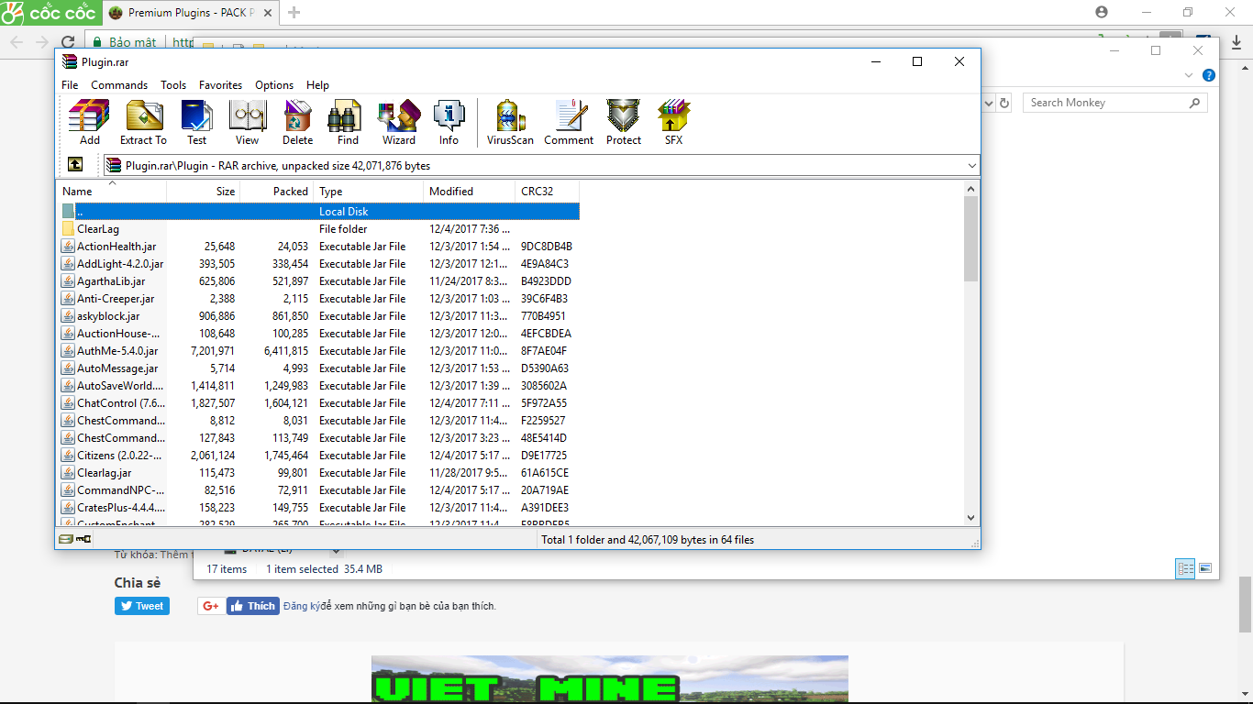Select the Clearlag.jar file

click(x=319, y=473)
